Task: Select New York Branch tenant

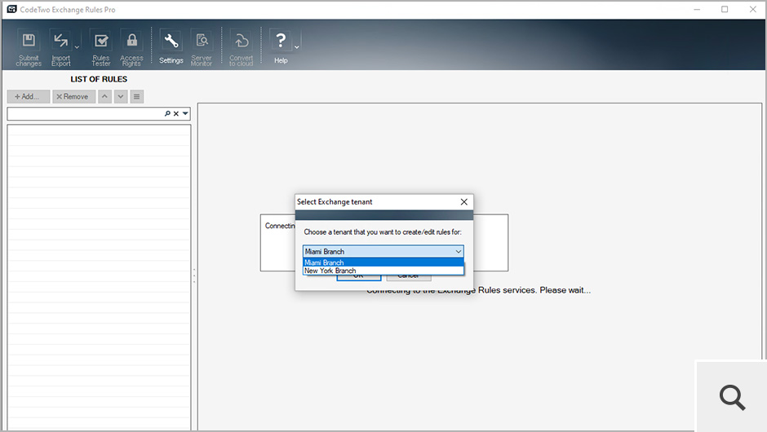Action: pyautogui.click(x=383, y=271)
